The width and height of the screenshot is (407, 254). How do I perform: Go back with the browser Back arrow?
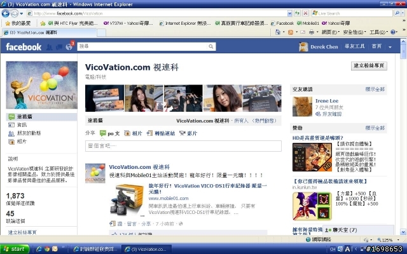point(6,13)
